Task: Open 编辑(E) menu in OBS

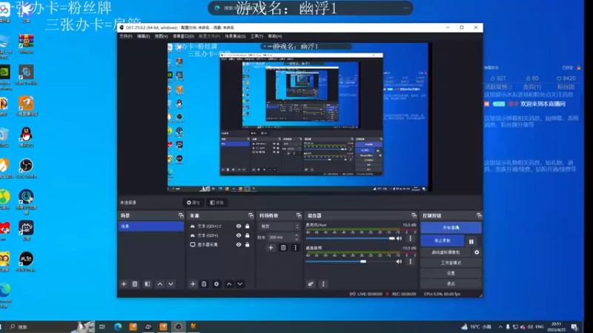Action: tap(143, 36)
